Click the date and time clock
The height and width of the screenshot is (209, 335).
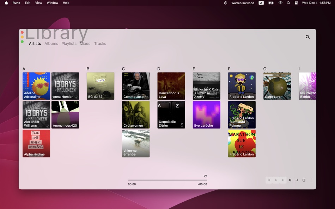click(316, 3)
